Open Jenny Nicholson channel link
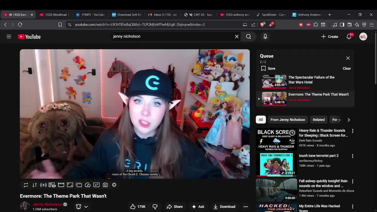377x212 pixels. pos(47,204)
